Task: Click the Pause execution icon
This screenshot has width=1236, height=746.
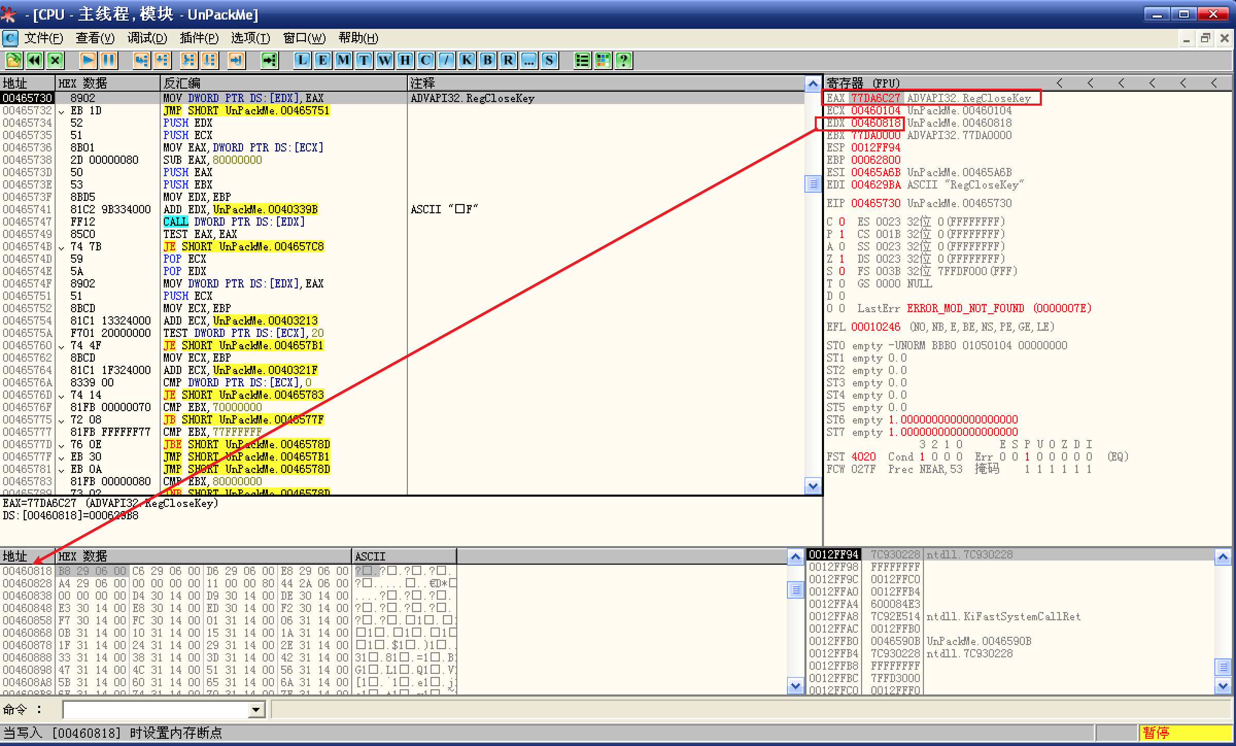Action: 109,60
